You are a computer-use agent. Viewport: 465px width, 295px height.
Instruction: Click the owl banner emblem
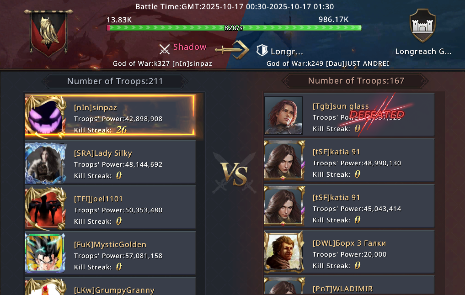pyautogui.click(x=48, y=32)
